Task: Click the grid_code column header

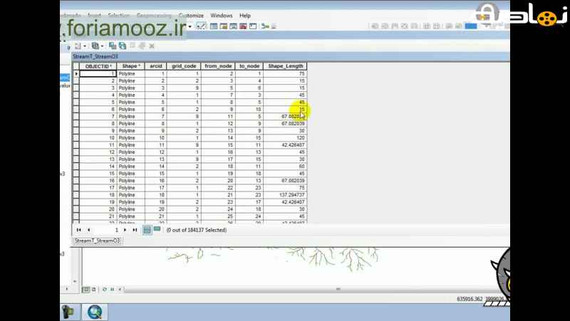Action: pyautogui.click(x=184, y=66)
